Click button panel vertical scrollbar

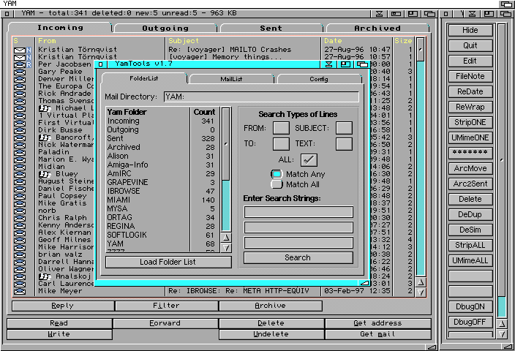point(502,170)
